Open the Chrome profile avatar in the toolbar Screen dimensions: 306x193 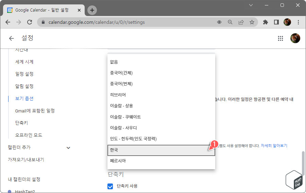tap(287, 22)
